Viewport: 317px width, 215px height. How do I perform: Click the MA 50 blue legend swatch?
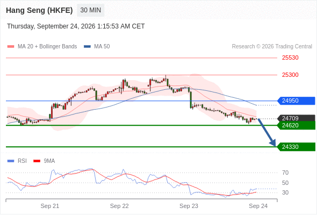pyautogui.click(x=88, y=47)
